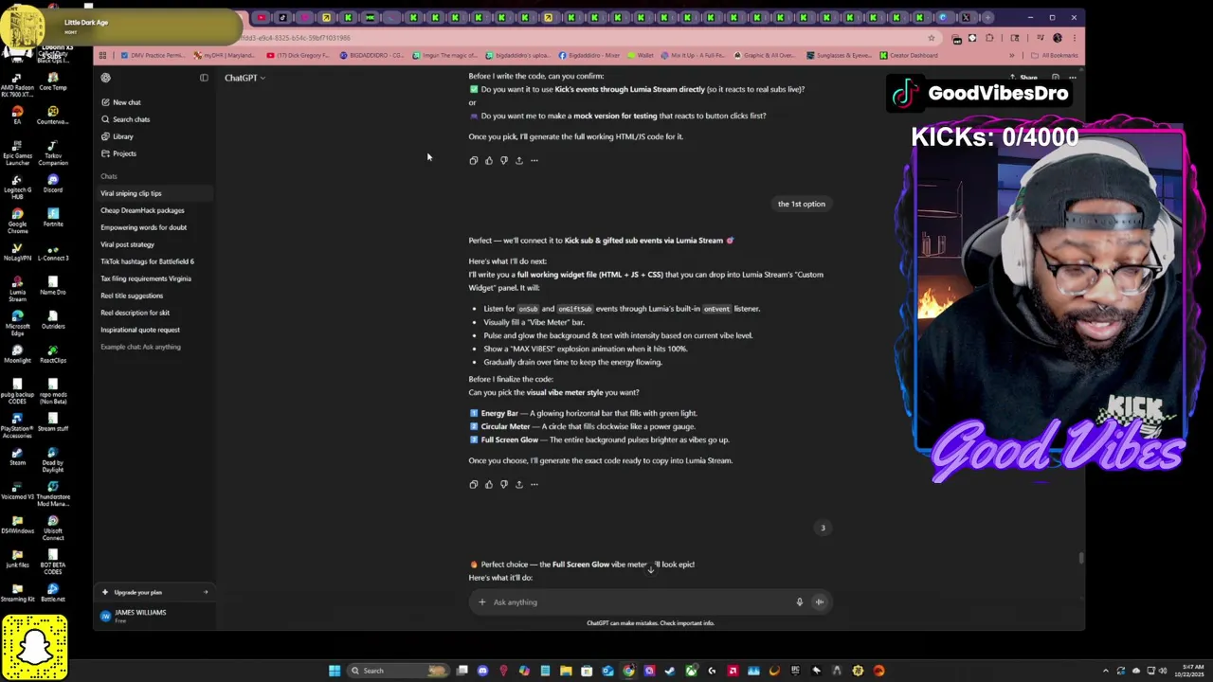Select the Fortnite desktop icon
Image resolution: width=1213 pixels, height=682 pixels.
[53, 217]
